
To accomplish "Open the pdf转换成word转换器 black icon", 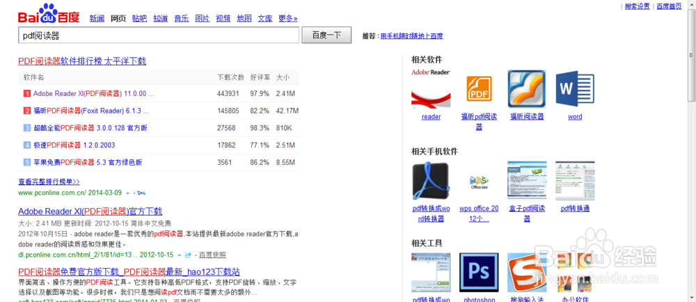I will pos(431,181).
